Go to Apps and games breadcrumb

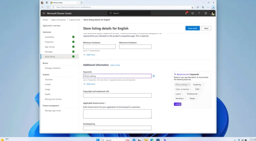pyautogui.click(x=58, y=20)
